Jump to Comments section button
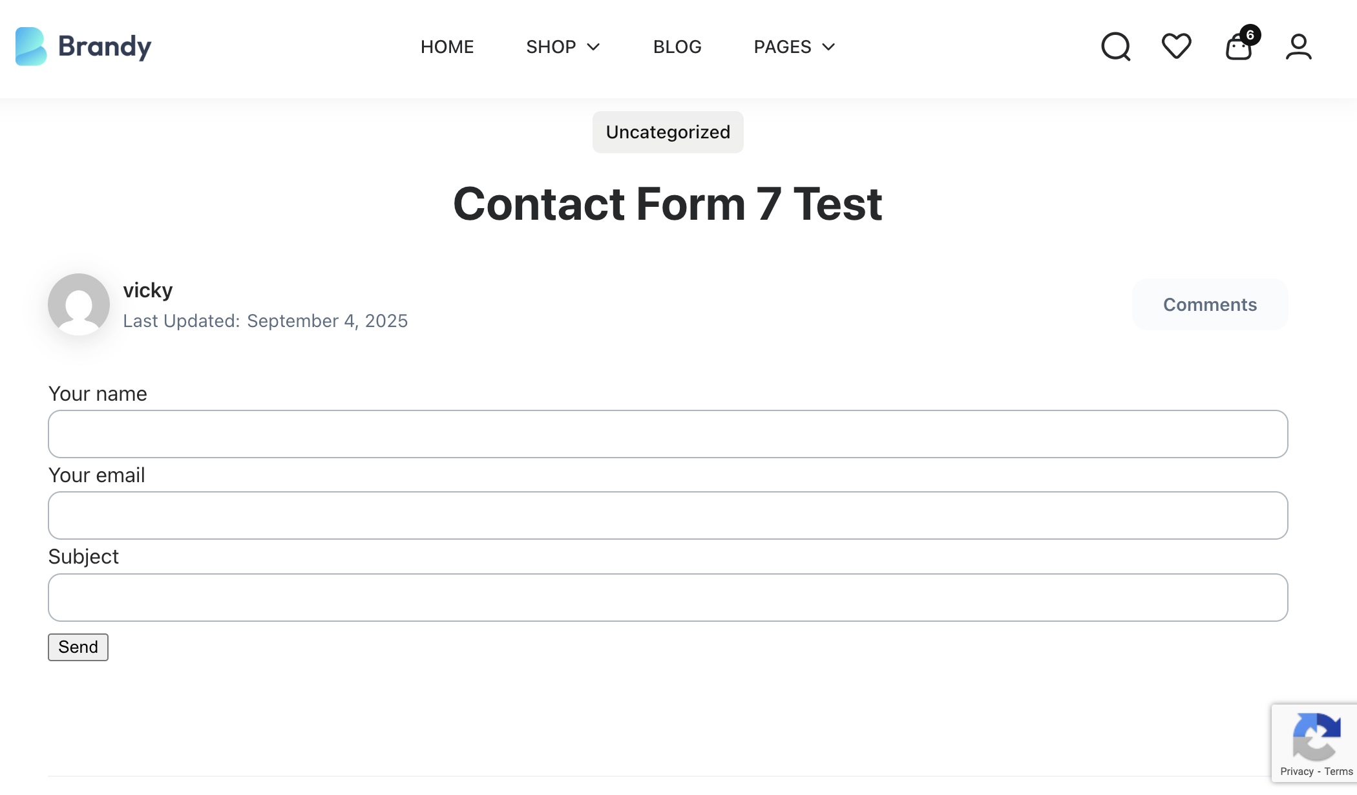The image size is (1357, 795). pyautogui.click(x=1210, y=304)
